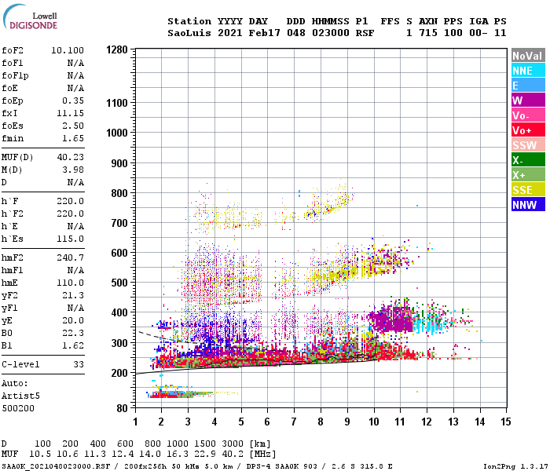Click the C-level value 33

[x=79, y=364]
